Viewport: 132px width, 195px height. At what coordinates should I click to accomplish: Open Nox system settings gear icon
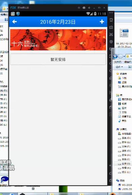(89, 8)
